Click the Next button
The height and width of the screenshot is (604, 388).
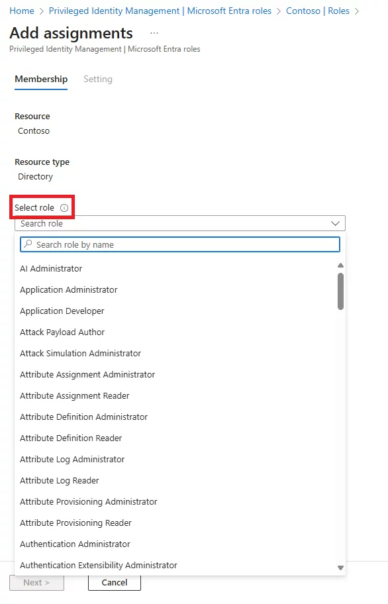pyautogui.click(x=36, y=582)
